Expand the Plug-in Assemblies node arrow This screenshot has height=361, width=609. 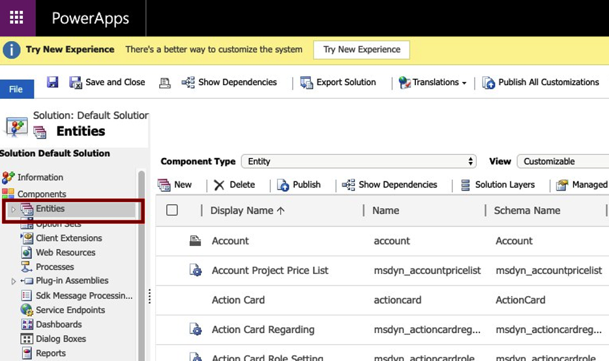14,281
